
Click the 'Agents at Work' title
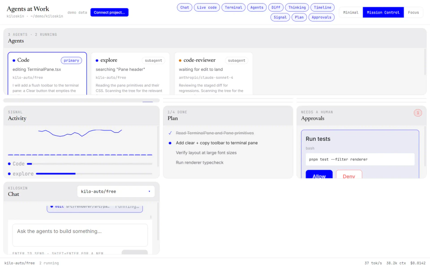pyautogui.click(x=28, y=9)
